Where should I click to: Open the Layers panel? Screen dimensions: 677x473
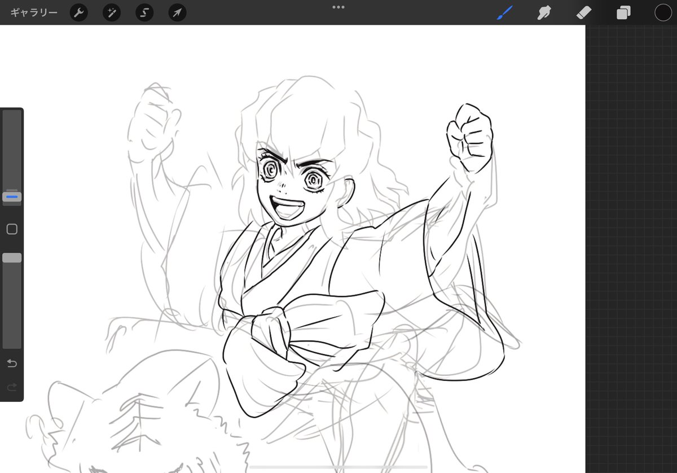point(623,12)
